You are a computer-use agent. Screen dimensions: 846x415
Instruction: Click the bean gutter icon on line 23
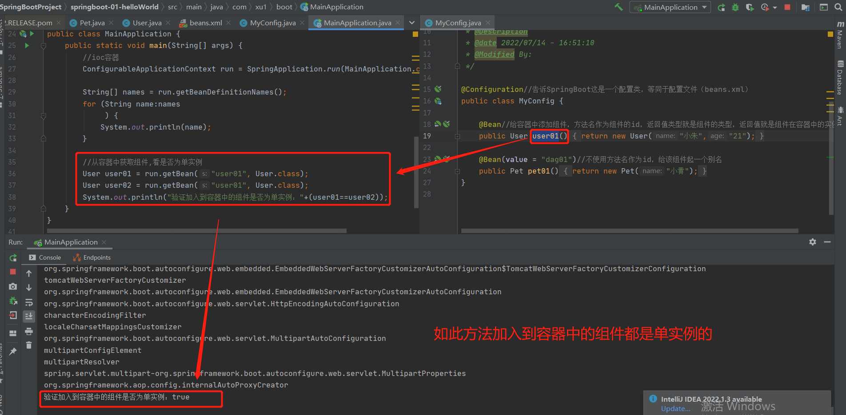coord(438,159)
